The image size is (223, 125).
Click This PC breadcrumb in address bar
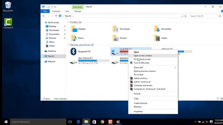pyautogui.click(x=68, y=16)
